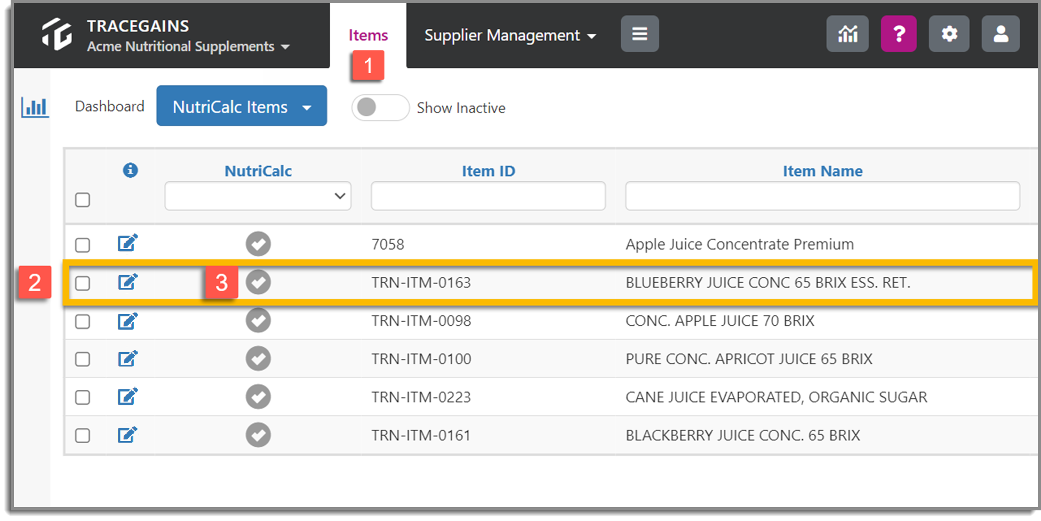The height and width of the screenshot is (521, 1041).
Task: Click the NutriCalc checkmark icon for TRN-ITM-0098
Action: point(258,320)
